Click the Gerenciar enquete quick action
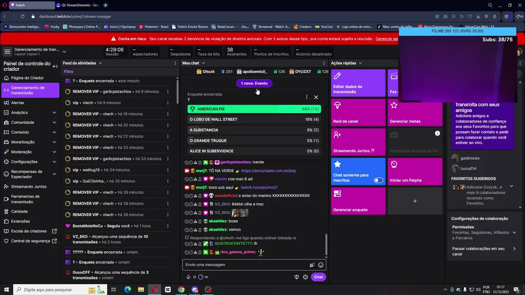The height and width of the screenshot is (295, 525). (x=358, y=201)
